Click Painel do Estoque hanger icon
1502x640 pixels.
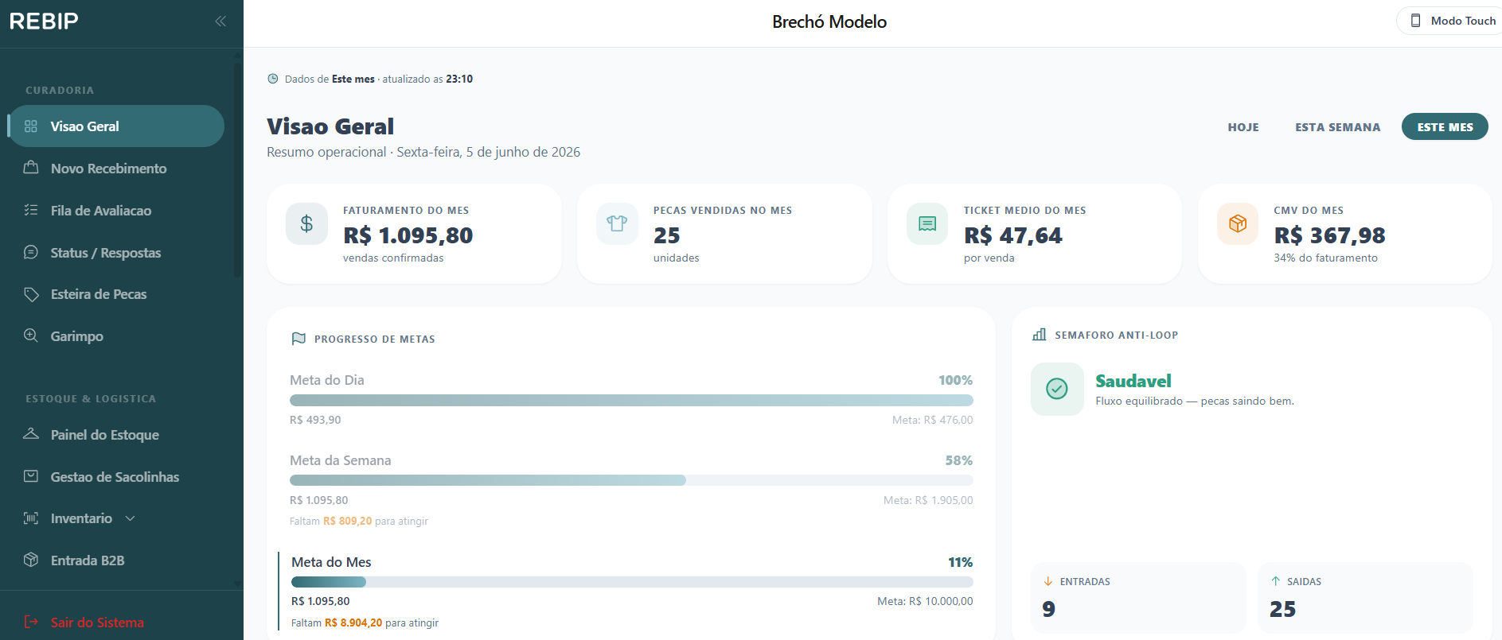(31, 434)
